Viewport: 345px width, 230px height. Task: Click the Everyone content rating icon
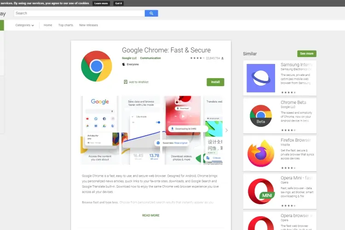click(124, 64)
